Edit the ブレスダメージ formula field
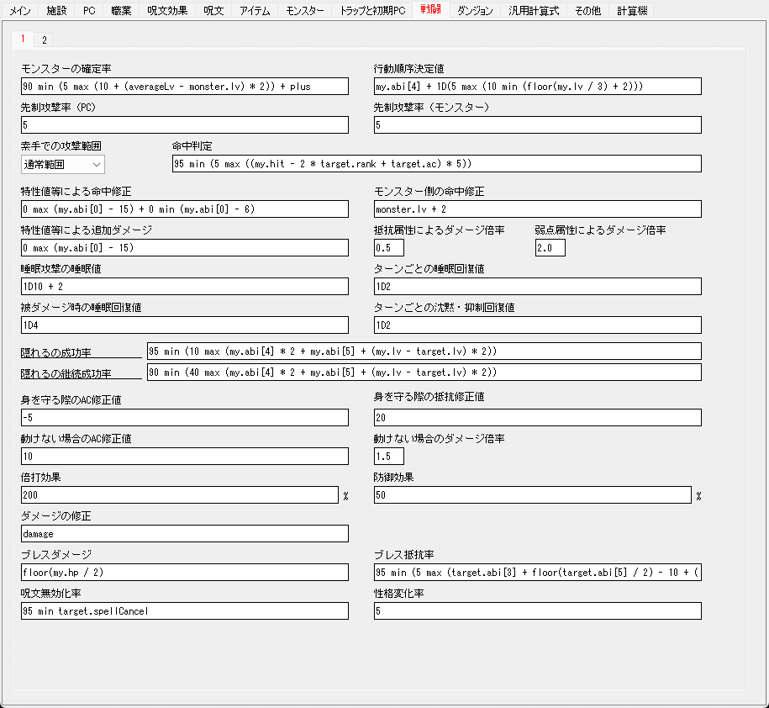This screenshot has height=708, width=769. tap(185, 572)
